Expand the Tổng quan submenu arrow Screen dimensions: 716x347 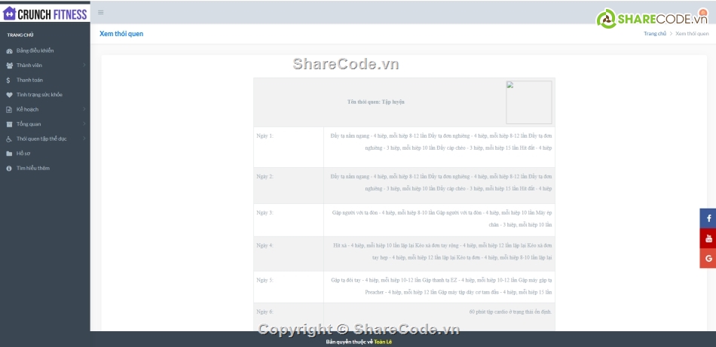coord(84,124)
